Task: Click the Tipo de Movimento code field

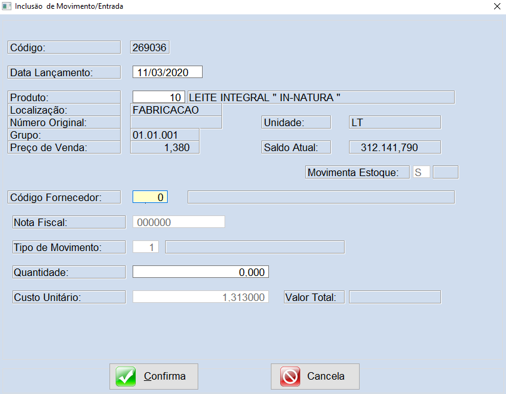Action: (x=145, y=247)
